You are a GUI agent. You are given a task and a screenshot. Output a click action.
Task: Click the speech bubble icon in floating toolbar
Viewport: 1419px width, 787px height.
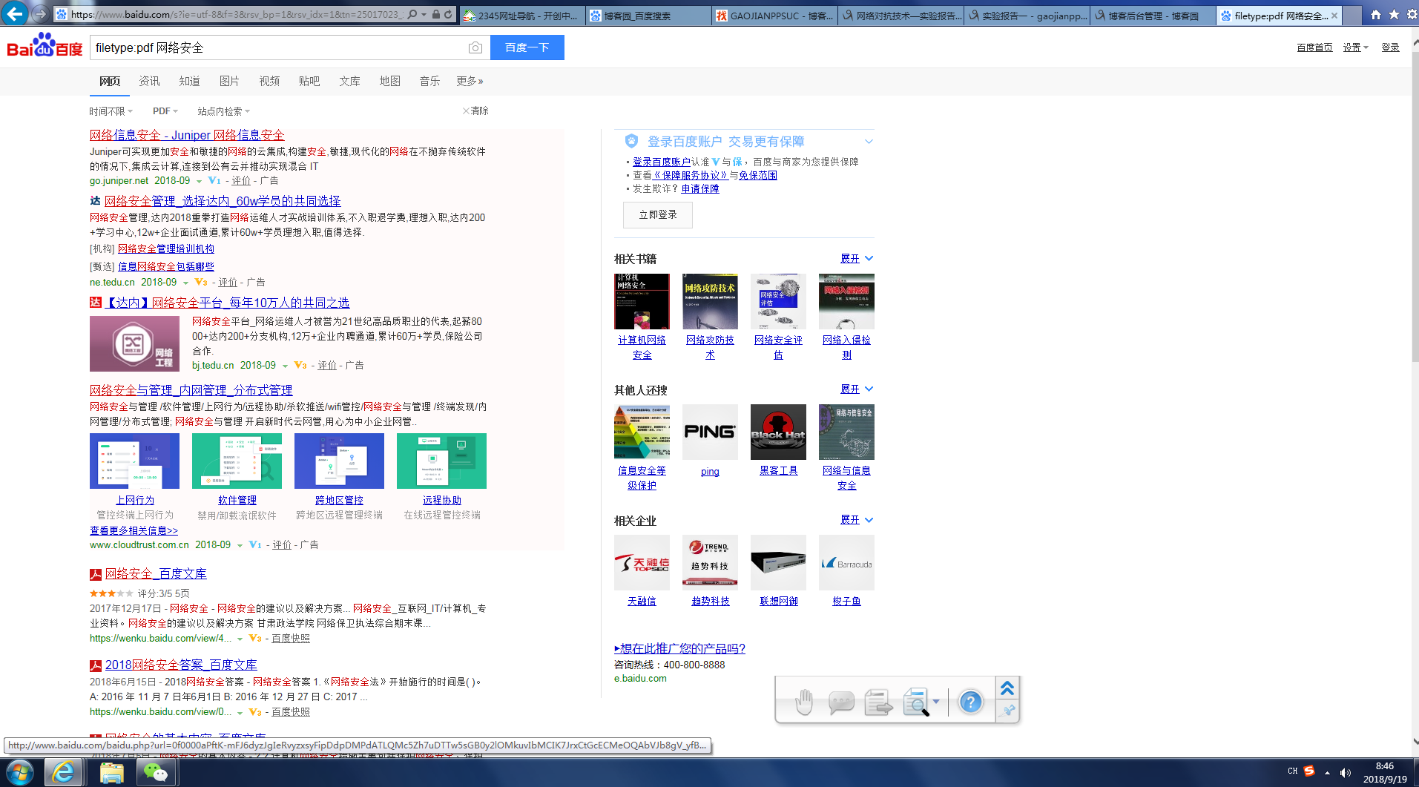click(841, 702)
